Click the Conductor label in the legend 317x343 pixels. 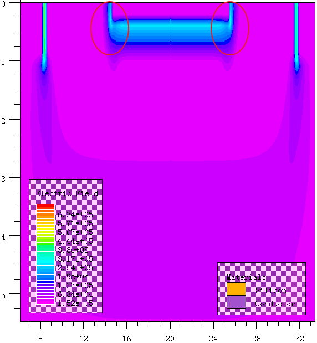[x=275, y=304]
